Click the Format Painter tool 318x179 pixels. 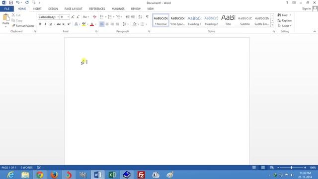[23, 26]
